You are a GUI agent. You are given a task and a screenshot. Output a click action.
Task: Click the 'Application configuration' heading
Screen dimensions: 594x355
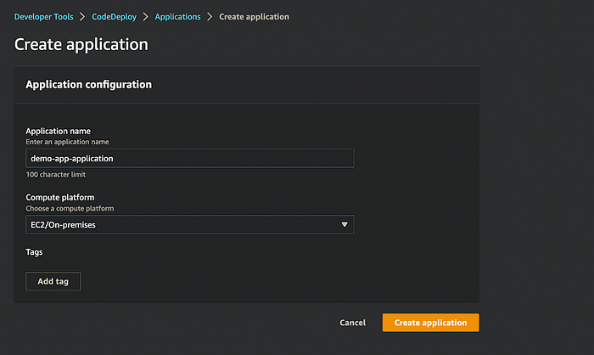coord(88,84)
